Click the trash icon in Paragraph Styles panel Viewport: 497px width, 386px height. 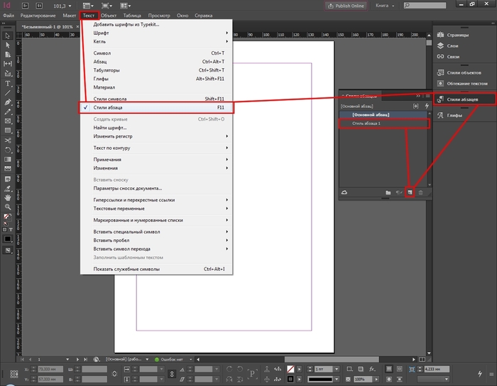(421, 192)
